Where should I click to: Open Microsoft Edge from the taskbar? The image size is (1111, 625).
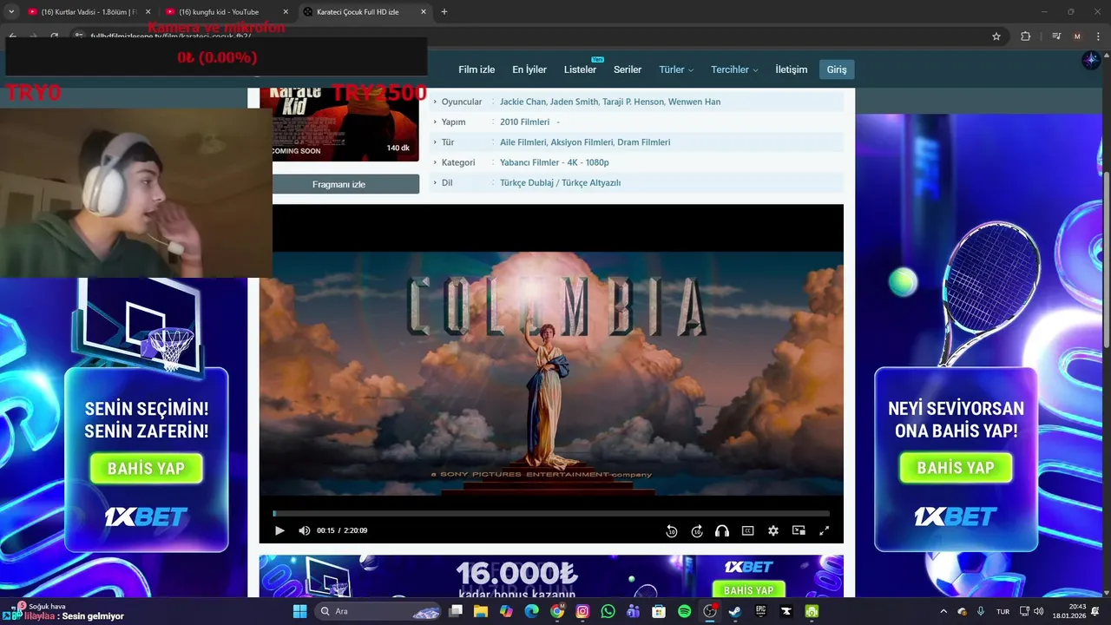531,612
